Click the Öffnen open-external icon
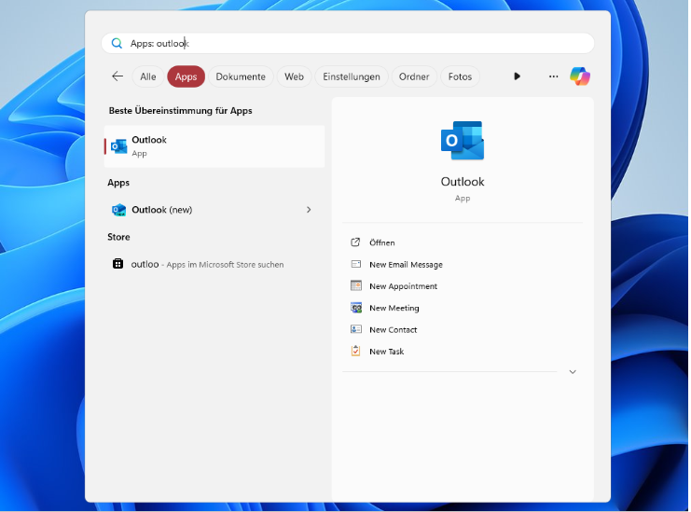The width and height of the screenshot is (691, 512). tap(355, 242)
